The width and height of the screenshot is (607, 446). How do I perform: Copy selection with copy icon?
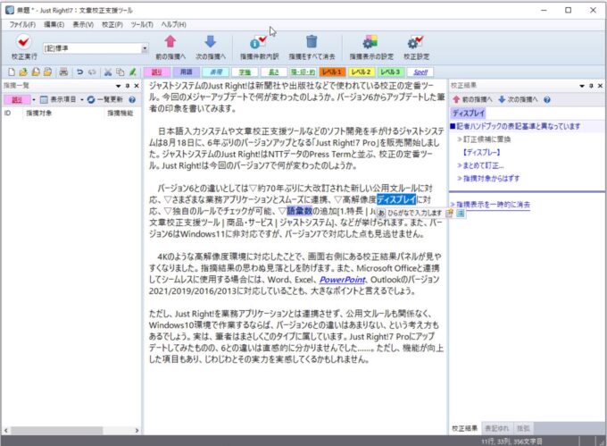coord(121,72)
